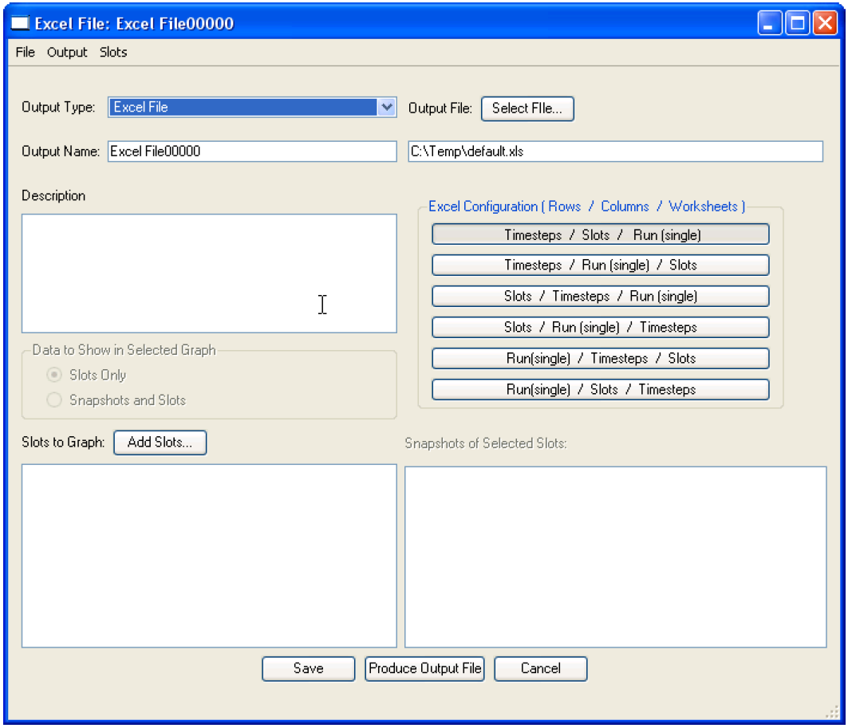Expand the Output Type dropdown
The height and width of the screenshot is (728, 848).
coord(386,108)
